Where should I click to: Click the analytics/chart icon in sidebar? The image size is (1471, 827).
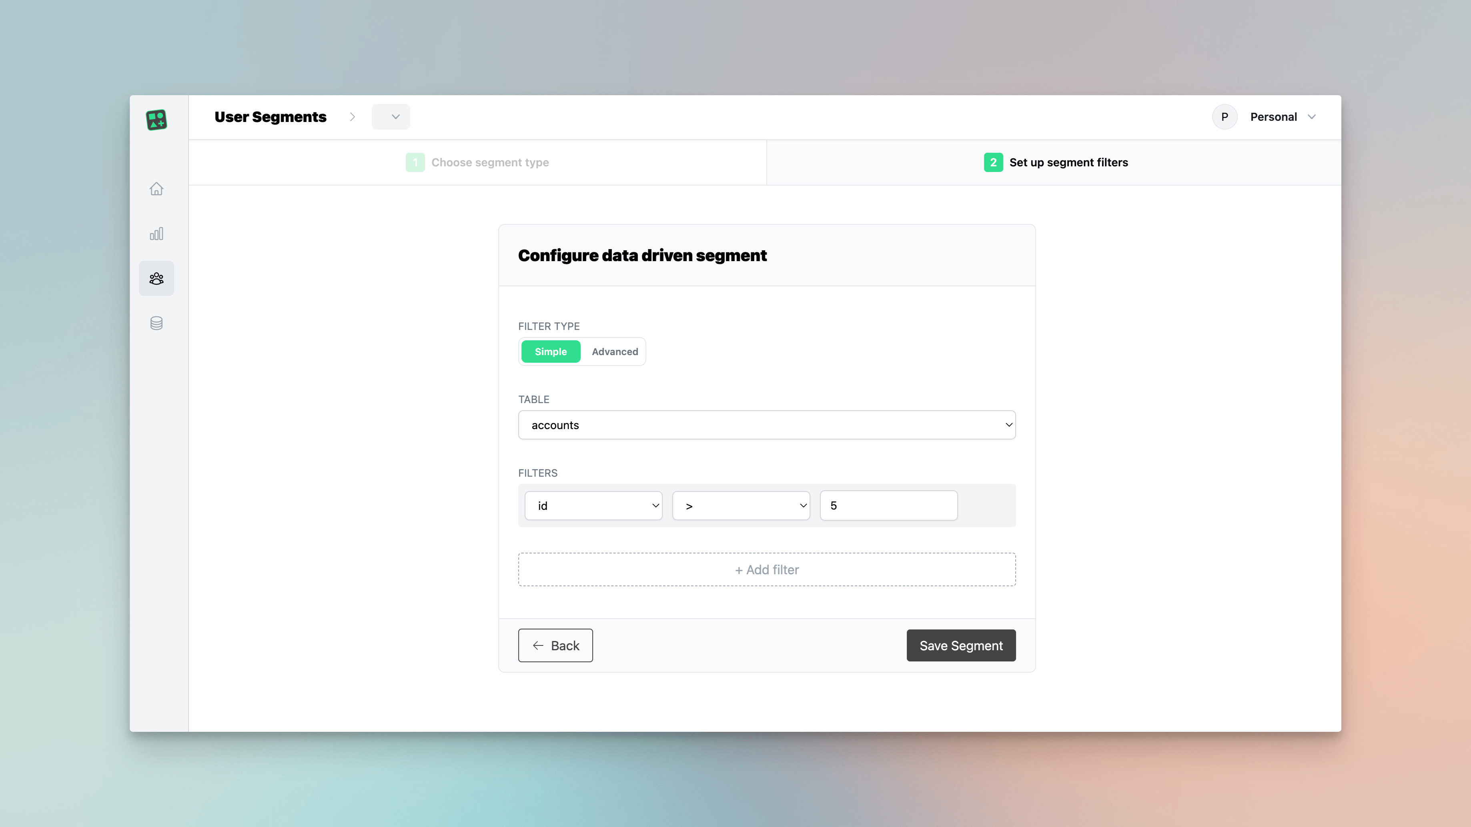click(156, 233)
